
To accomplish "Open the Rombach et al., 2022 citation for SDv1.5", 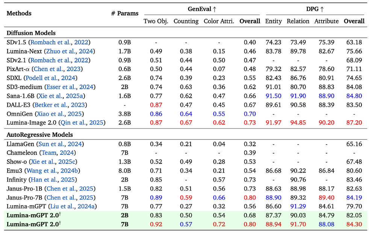I will tap(59, 42).
